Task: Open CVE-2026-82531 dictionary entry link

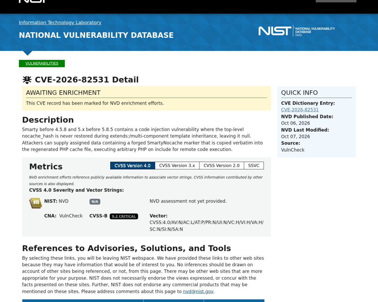Action: click(x=300, y=110)
